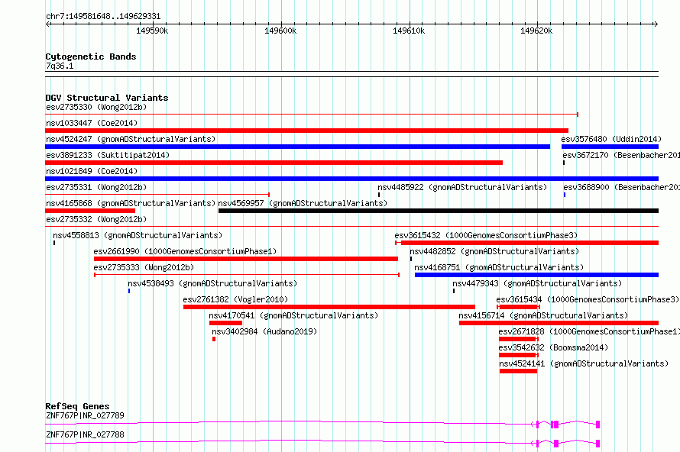Select the nsv1021849 (Coe2014) blue bar

(351, 179)
